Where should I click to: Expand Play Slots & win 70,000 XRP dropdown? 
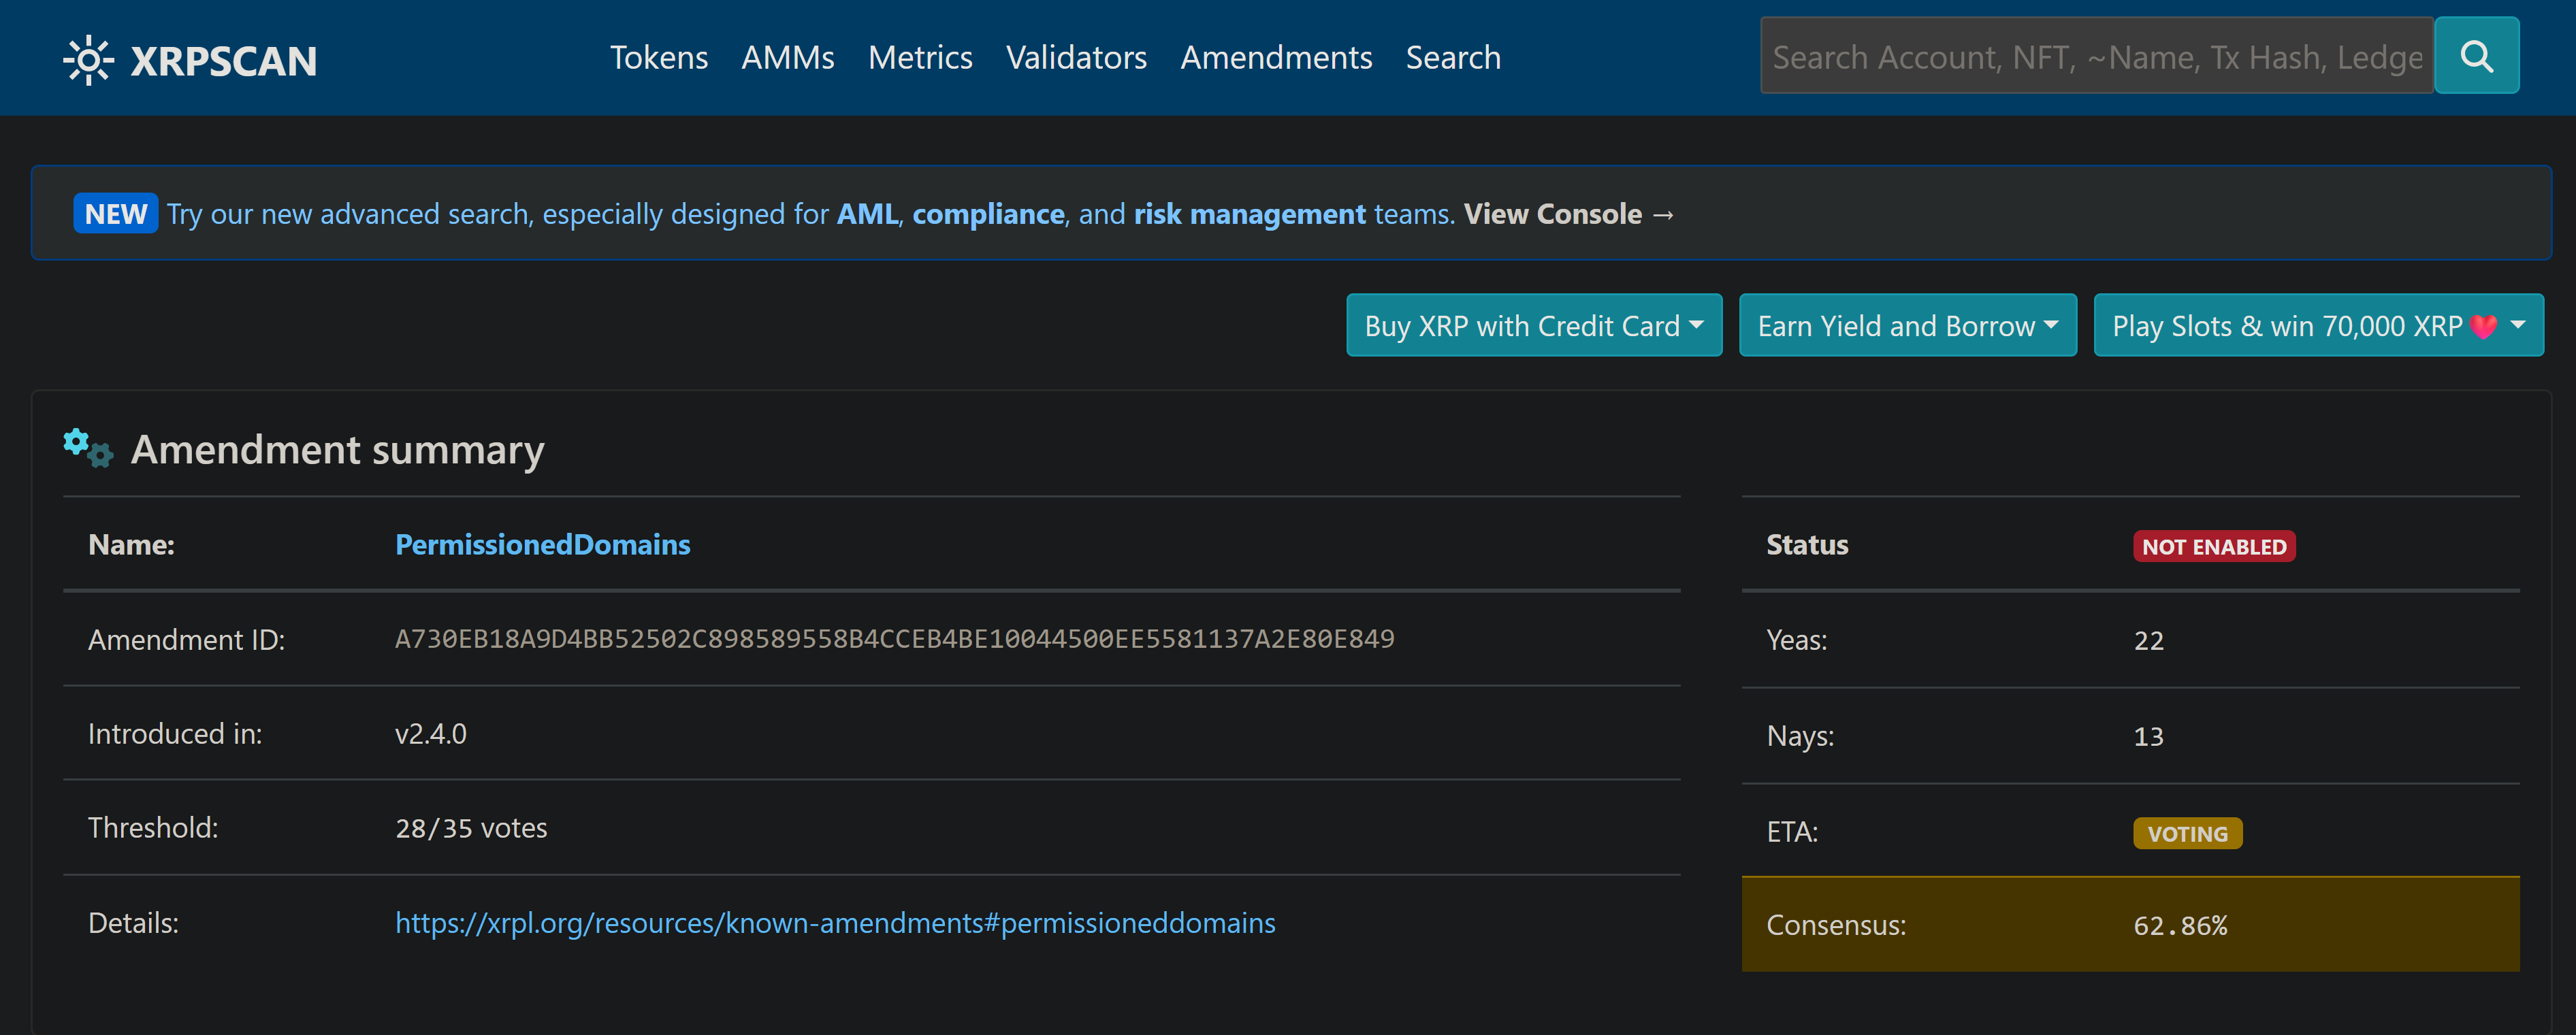[2318, 325]
